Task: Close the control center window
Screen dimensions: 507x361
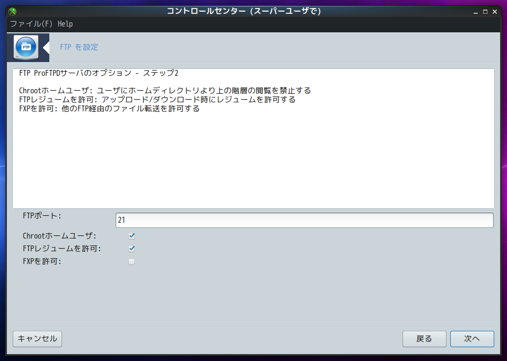Action: pos(495,12)
